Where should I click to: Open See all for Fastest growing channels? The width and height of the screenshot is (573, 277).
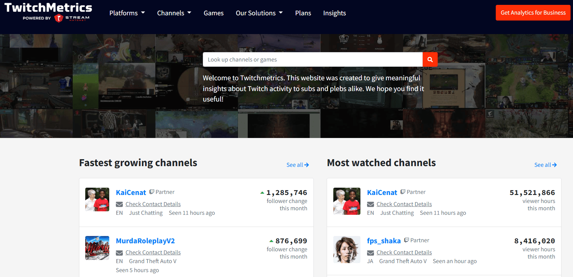[297, 165]
